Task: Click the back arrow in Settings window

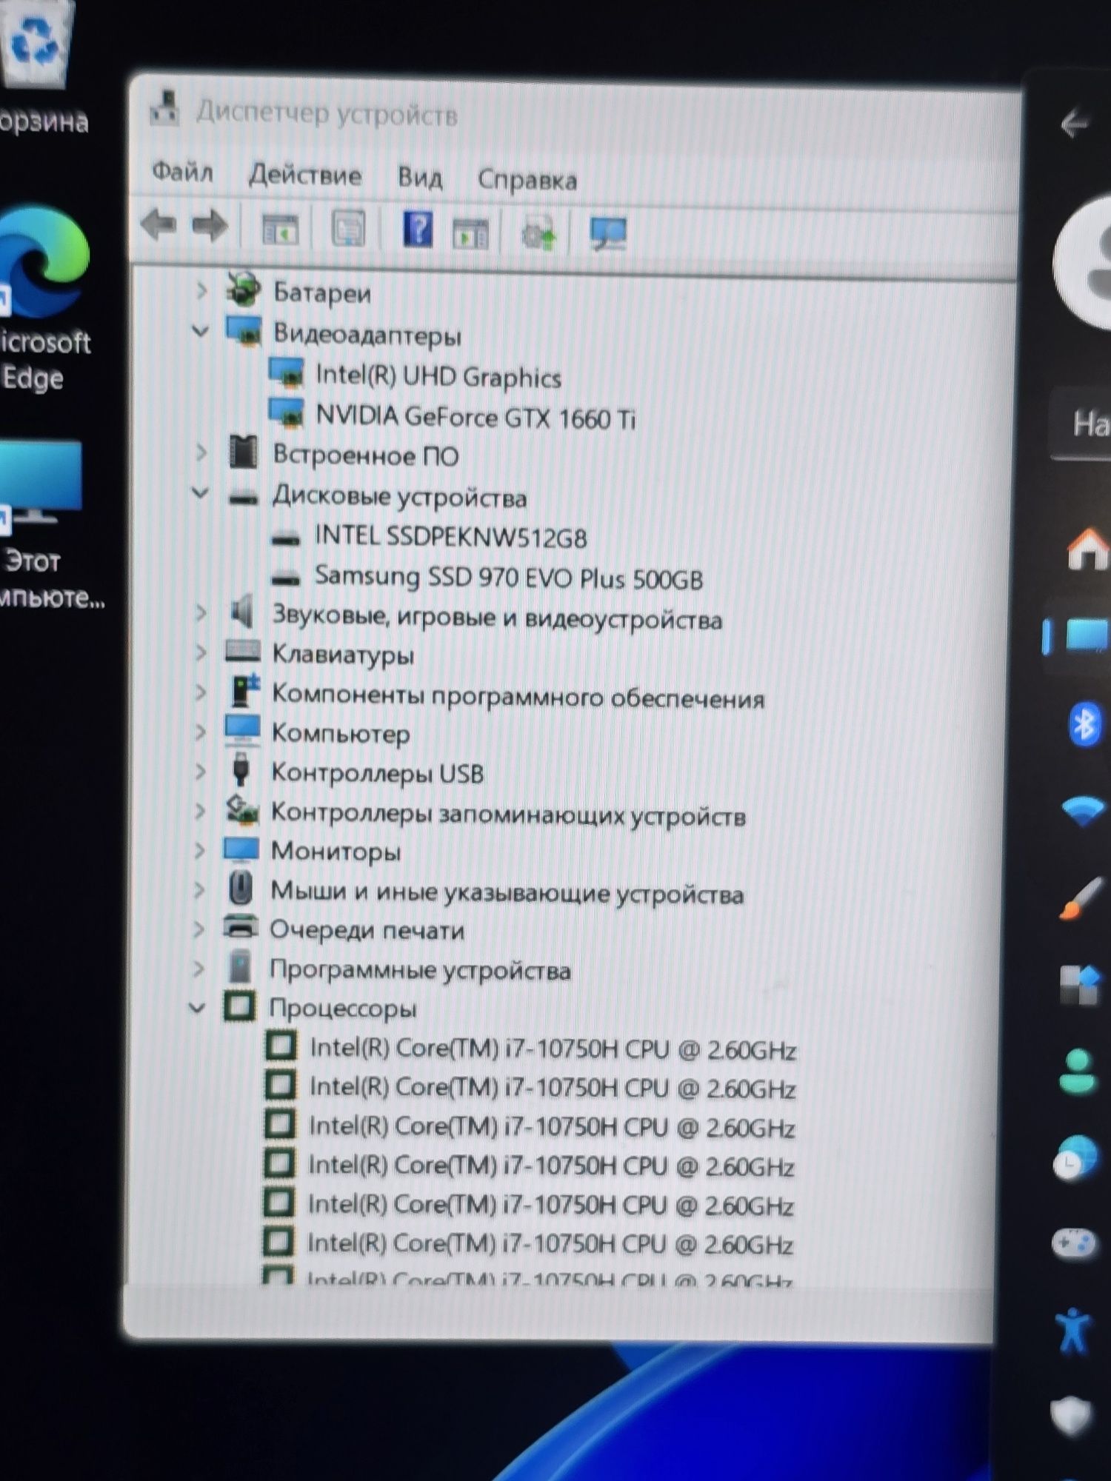Action: pos(1073,123)
